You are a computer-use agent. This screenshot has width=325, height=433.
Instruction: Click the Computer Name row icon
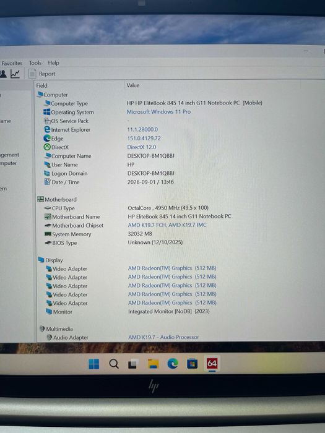(48, 156)
